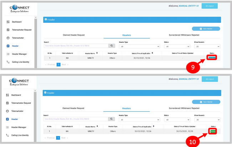
Task: Open Show Records dropdown in bottom screenshot
Action: [207, 120]
